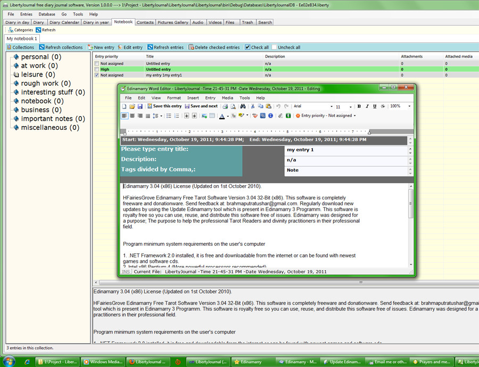This screenshot has height=367, width=479.
Task: Click the Paste clipboard icon
Action: click(x=269, y=106)
